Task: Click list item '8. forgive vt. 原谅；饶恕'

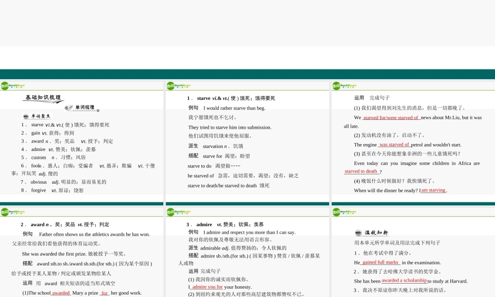Action: [x=52, y=190]
